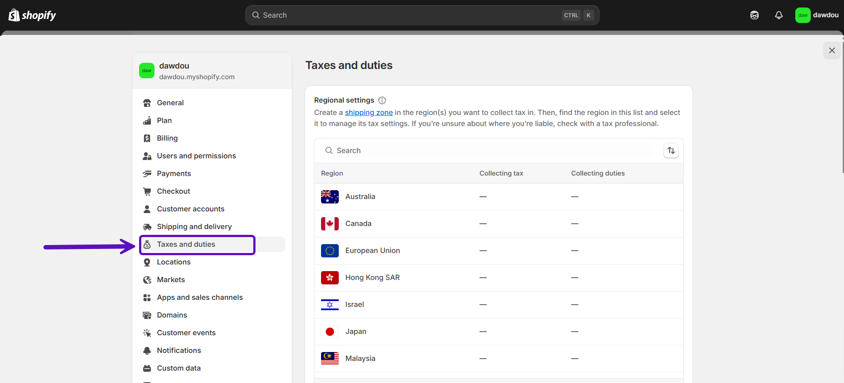Open the notifications bell icon
The height and width of the screenshot is (383, 844).
pyautogui.click(x=778, y=15)
